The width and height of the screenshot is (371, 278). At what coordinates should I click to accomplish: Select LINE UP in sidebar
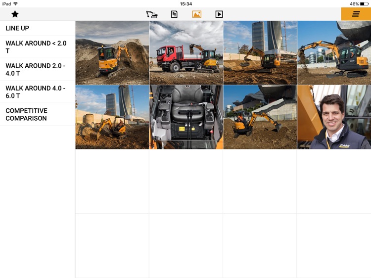click(x=38, y=28)
